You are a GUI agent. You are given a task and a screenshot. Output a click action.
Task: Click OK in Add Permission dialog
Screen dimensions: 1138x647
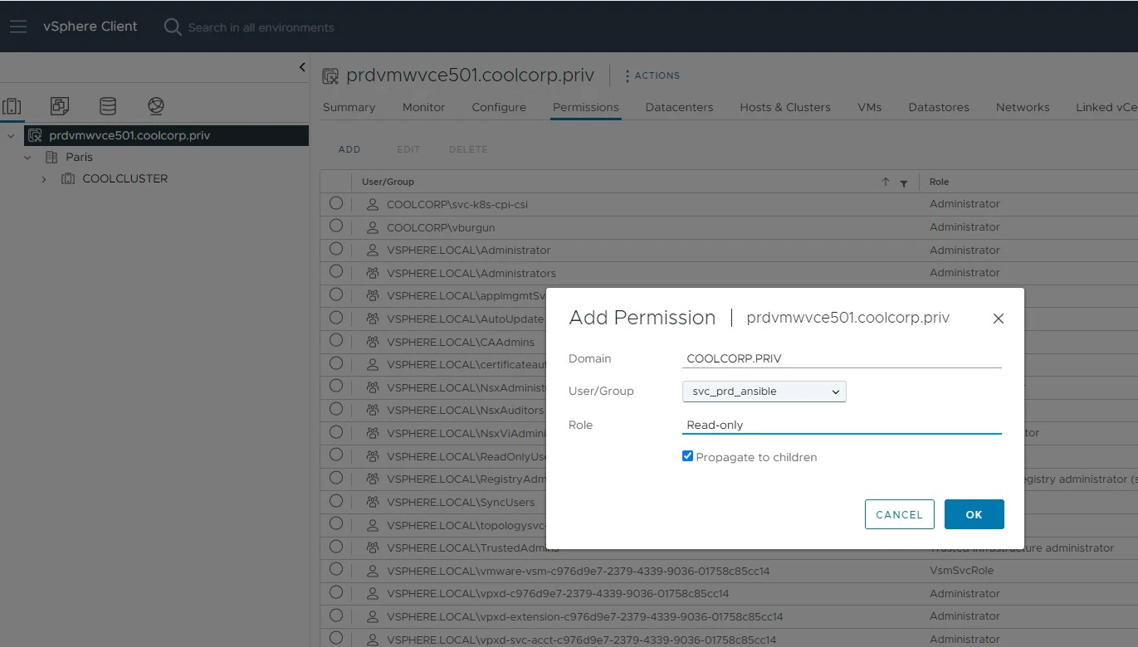pos(974,514)
